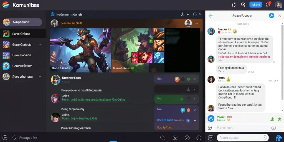The height and width of the screenshot is (142, 284).
Task: Click the arrow on green card
Action: point(195,99)
